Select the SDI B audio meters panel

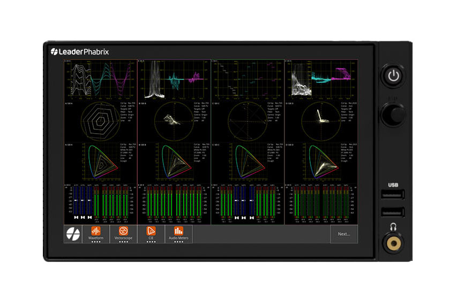pyautogui.click(x=174, y=204)
